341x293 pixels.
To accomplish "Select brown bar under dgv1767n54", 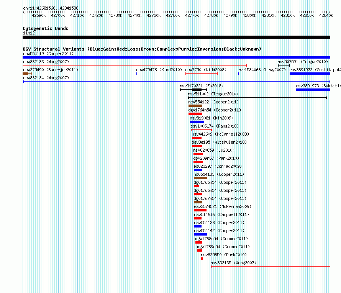I will (198, 202).
